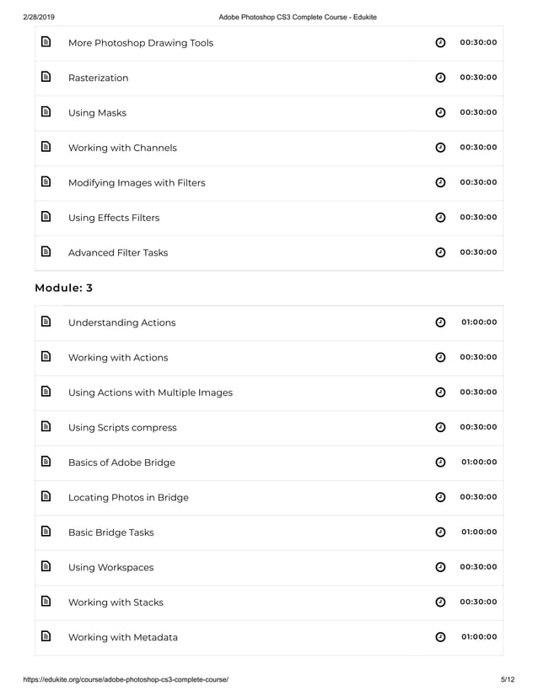Screen dimensions: 538x697
Task: Select the Working with Actions lesson
Action: (x=118, y=358)
